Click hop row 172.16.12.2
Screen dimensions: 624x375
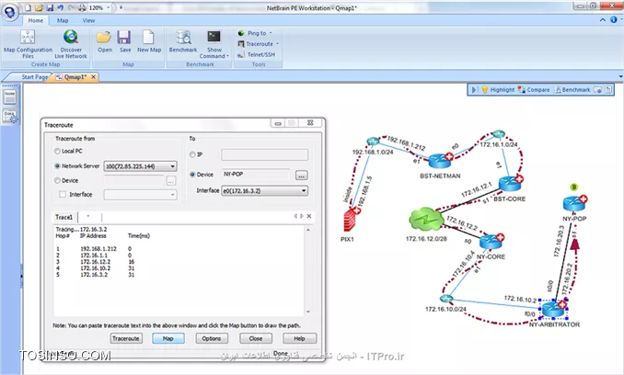point(96,262)
